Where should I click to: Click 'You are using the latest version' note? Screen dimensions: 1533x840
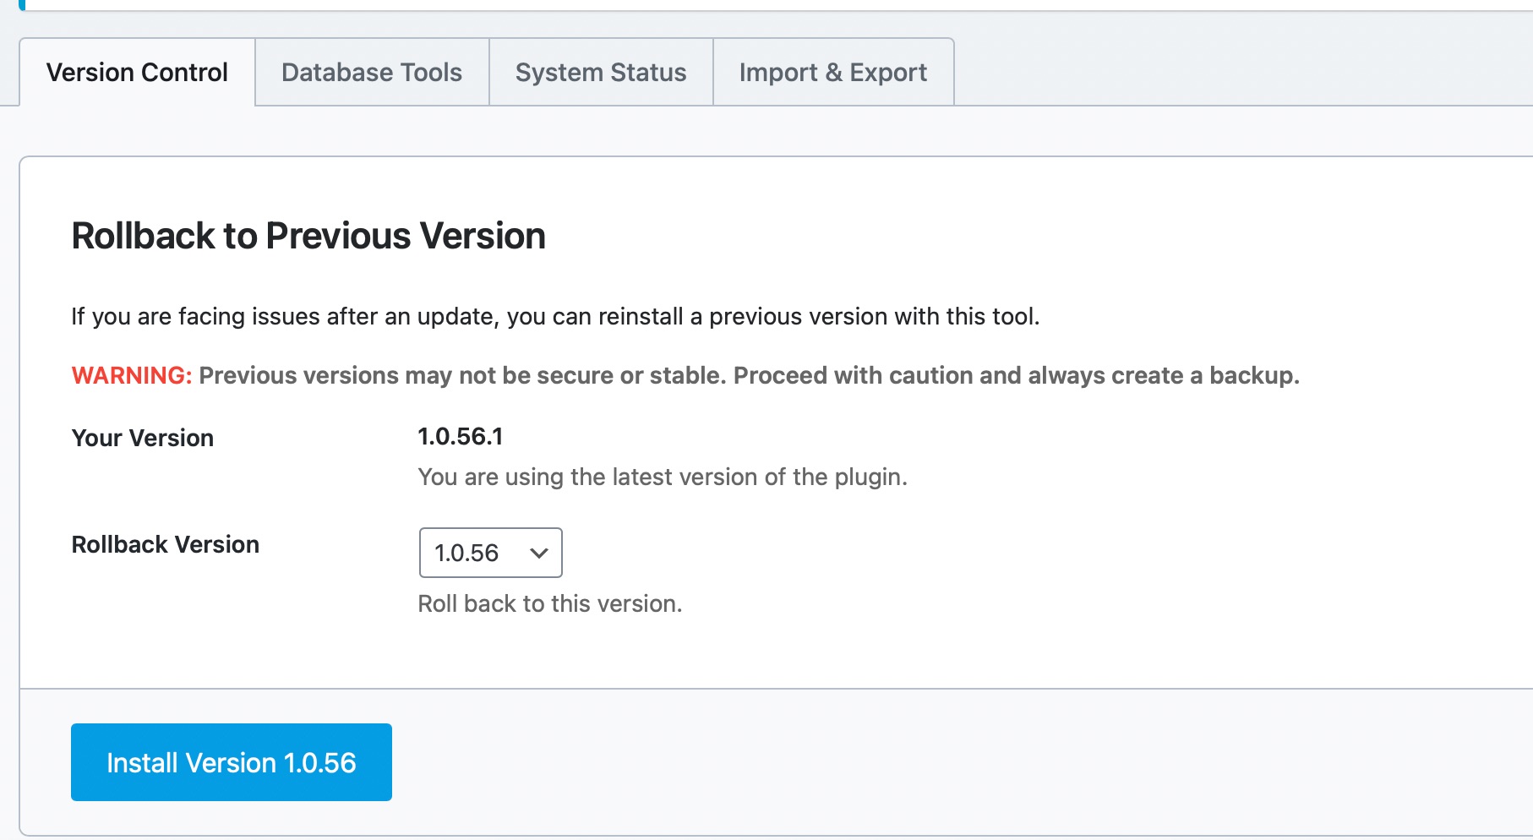click(663, 477)
